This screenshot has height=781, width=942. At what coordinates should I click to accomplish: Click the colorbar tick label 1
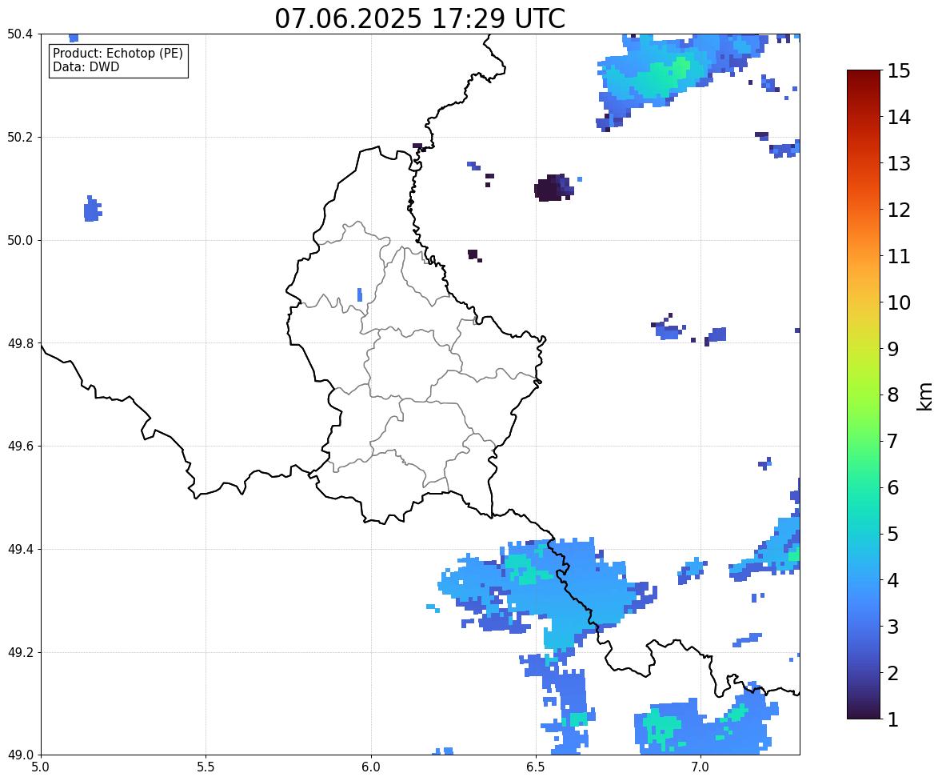pos(892,719)
